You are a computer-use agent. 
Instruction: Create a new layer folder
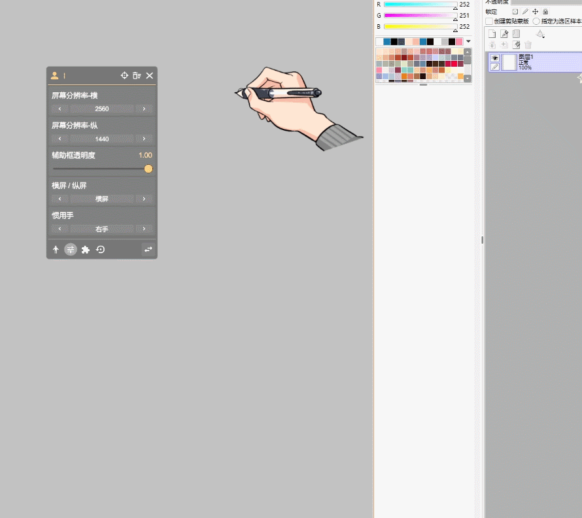point(517,34)
